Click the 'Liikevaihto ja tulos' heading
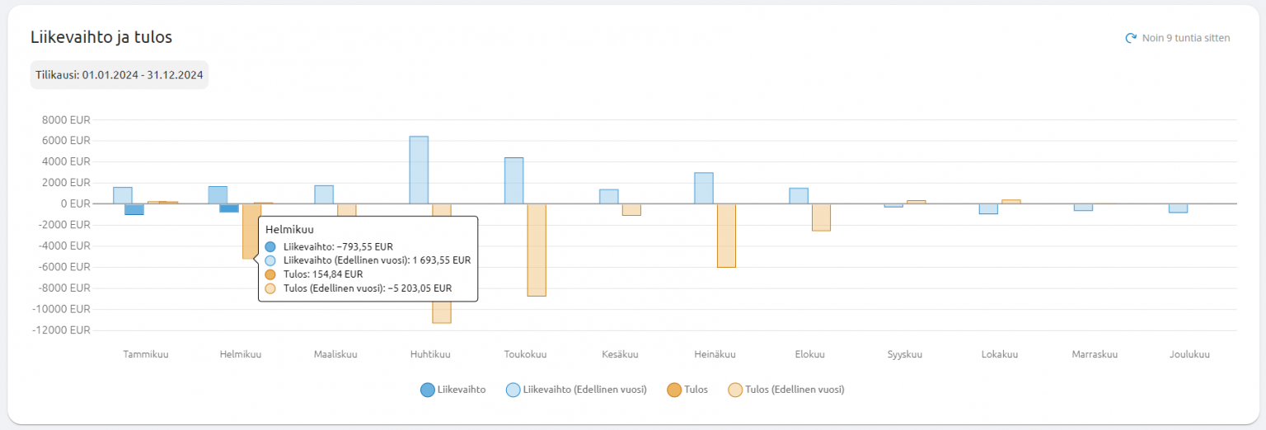Screen dimensions: 1266x430 (101, 37)
